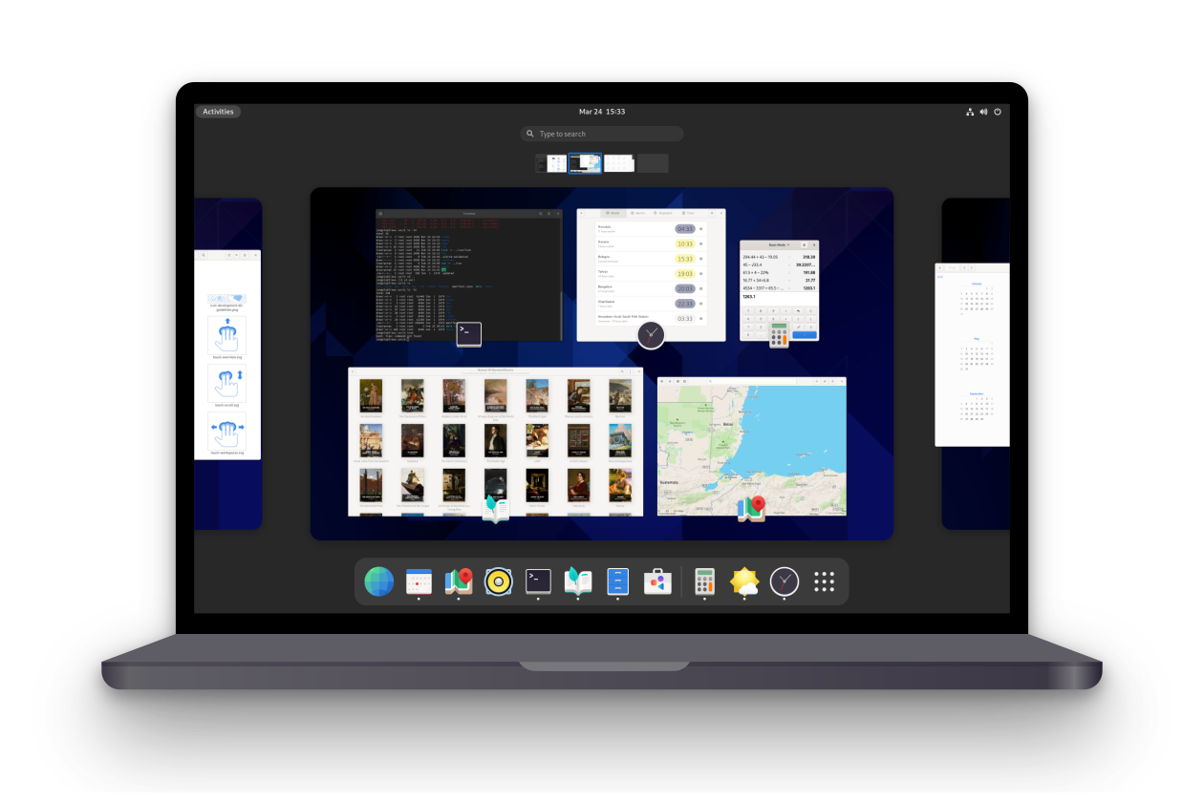
Task: Open the network status icon in top bar
Action: click(970, 112)
